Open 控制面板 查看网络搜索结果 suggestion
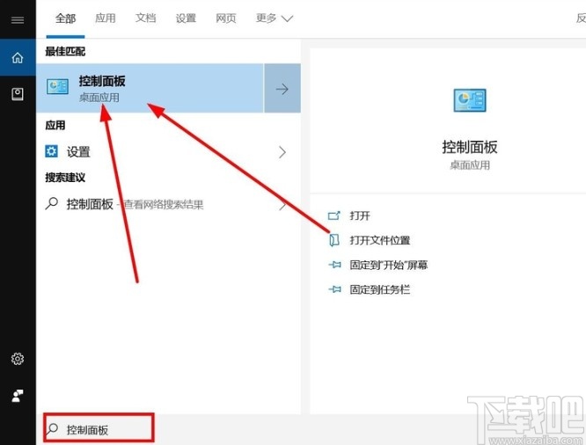The width and height of the screenshot is (586, 445). [x=168, y=204]
